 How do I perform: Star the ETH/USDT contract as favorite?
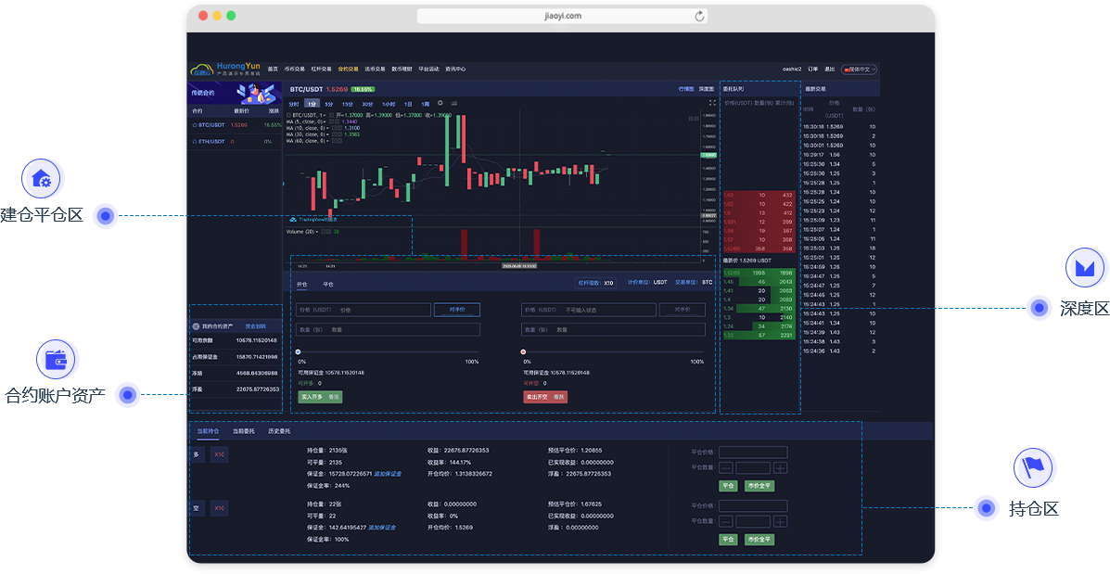tap(195, 142)
